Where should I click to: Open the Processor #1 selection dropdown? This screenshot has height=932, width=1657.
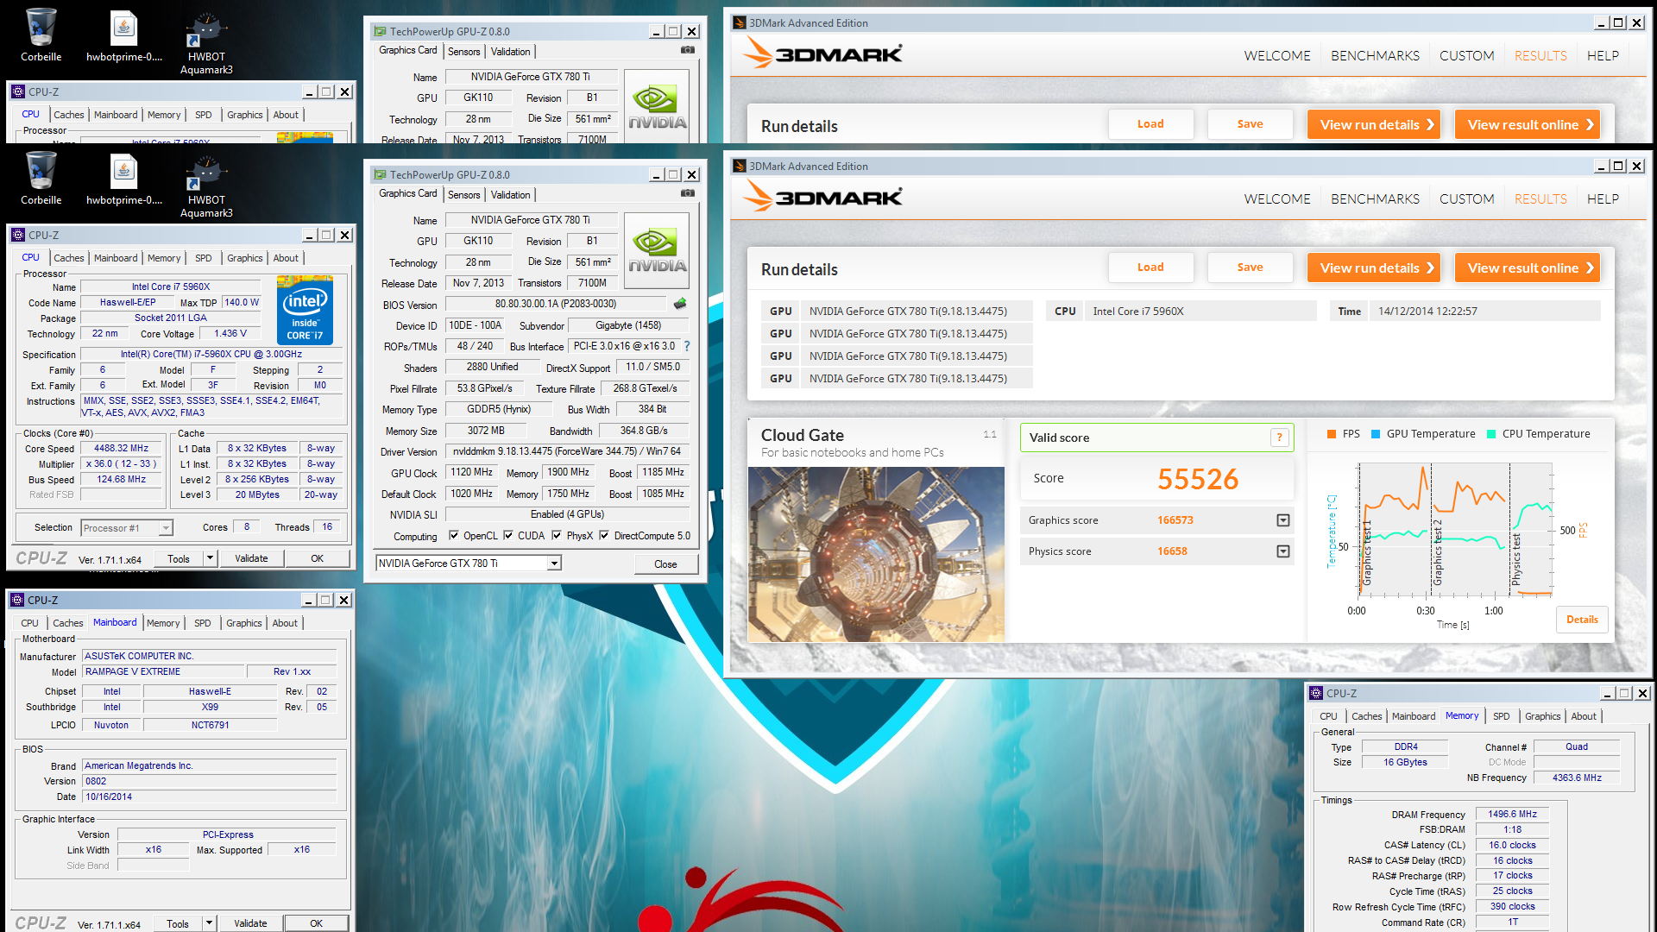tap(166, 528)
